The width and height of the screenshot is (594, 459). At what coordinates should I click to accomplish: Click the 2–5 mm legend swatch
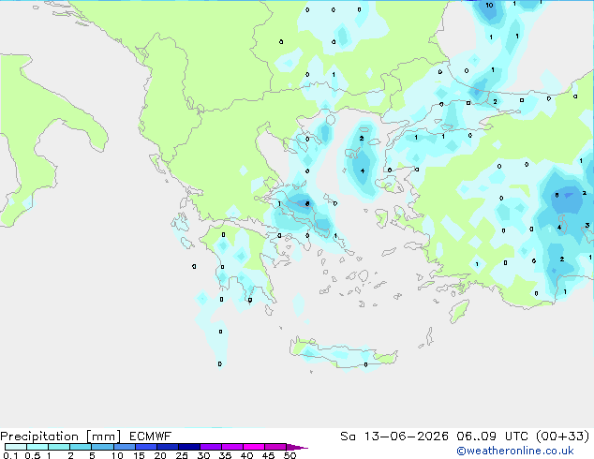[x=81, y=447]
